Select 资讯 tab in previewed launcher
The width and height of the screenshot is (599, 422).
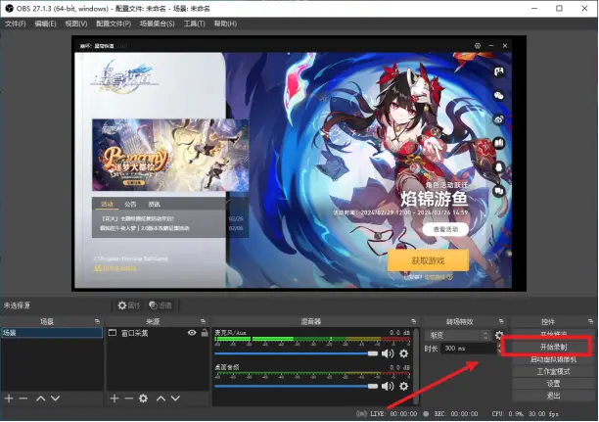click(154, 204)
